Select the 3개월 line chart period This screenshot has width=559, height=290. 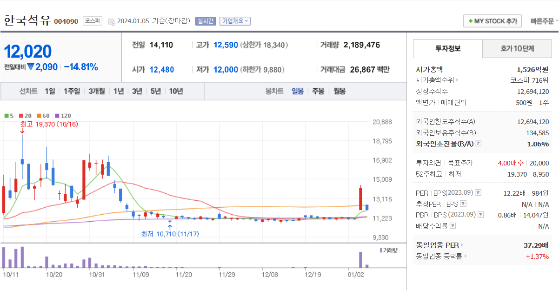[x=97, y=91]
